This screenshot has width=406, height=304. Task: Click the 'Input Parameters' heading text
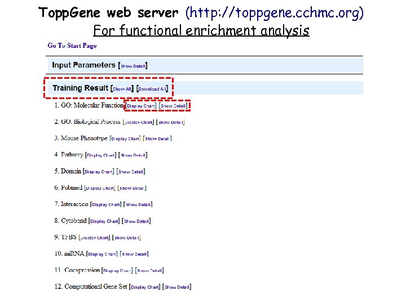[83, 65]
